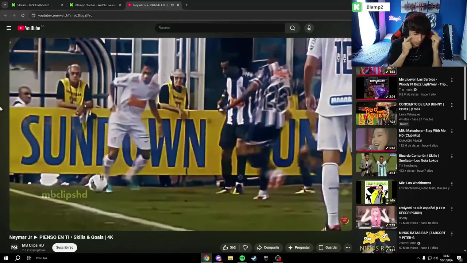
Task: Open the YouTube hamburger guide menu
Action: click(x=9, y=28)
